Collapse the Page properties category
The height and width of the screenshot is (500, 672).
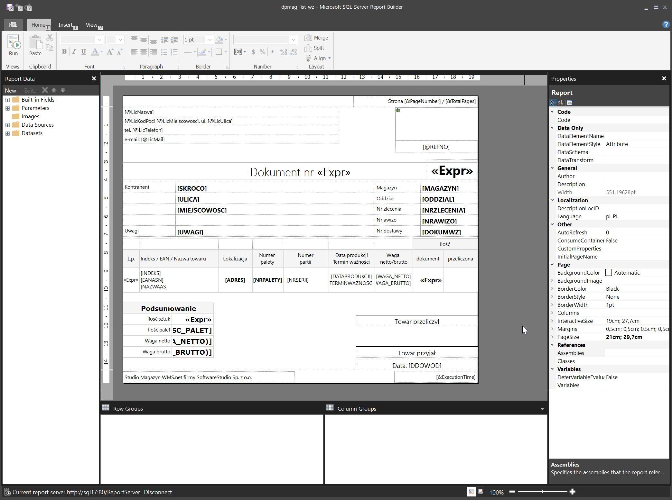tap(552, 264)
